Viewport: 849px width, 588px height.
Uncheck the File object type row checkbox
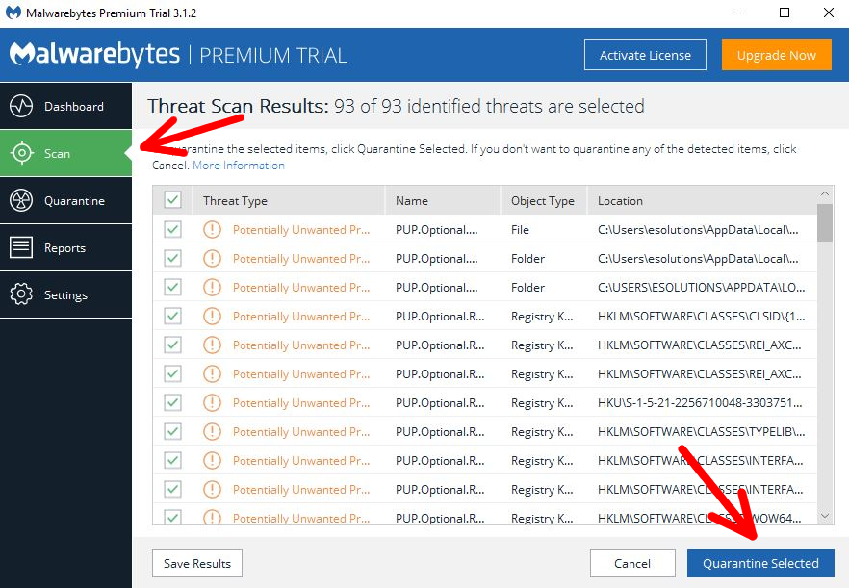point(172,229)
